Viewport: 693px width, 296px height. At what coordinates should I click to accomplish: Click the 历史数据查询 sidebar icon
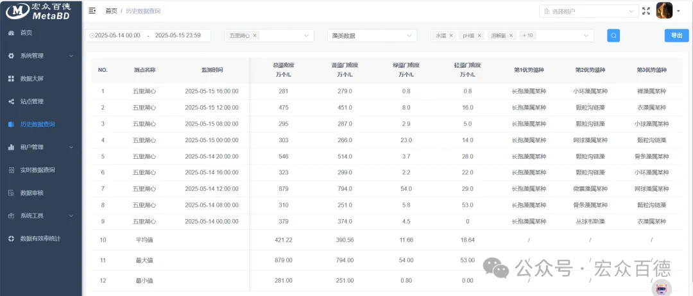click(12, 124)
